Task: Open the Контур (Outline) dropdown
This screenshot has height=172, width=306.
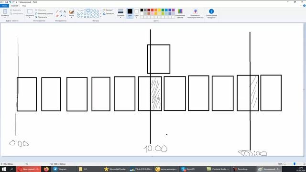Action: click(108, 10)
